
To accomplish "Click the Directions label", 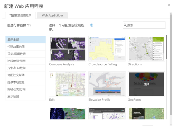I will [135, 64].
